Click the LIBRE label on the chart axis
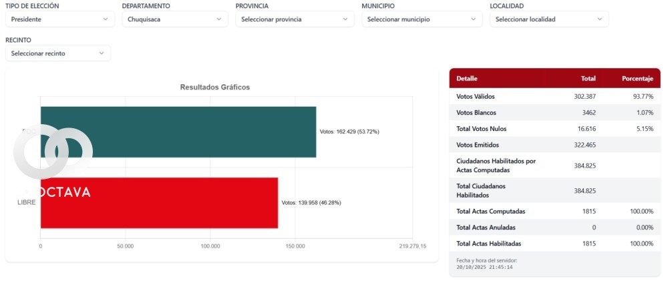 (x=27, y=202)
